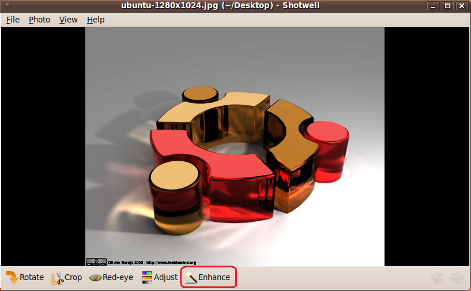
Task: Open the Photo menu
Action: click(x=39, y=20)
